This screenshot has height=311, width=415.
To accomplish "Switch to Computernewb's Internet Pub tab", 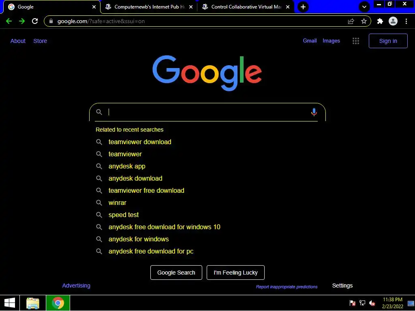I will point(148,7).
